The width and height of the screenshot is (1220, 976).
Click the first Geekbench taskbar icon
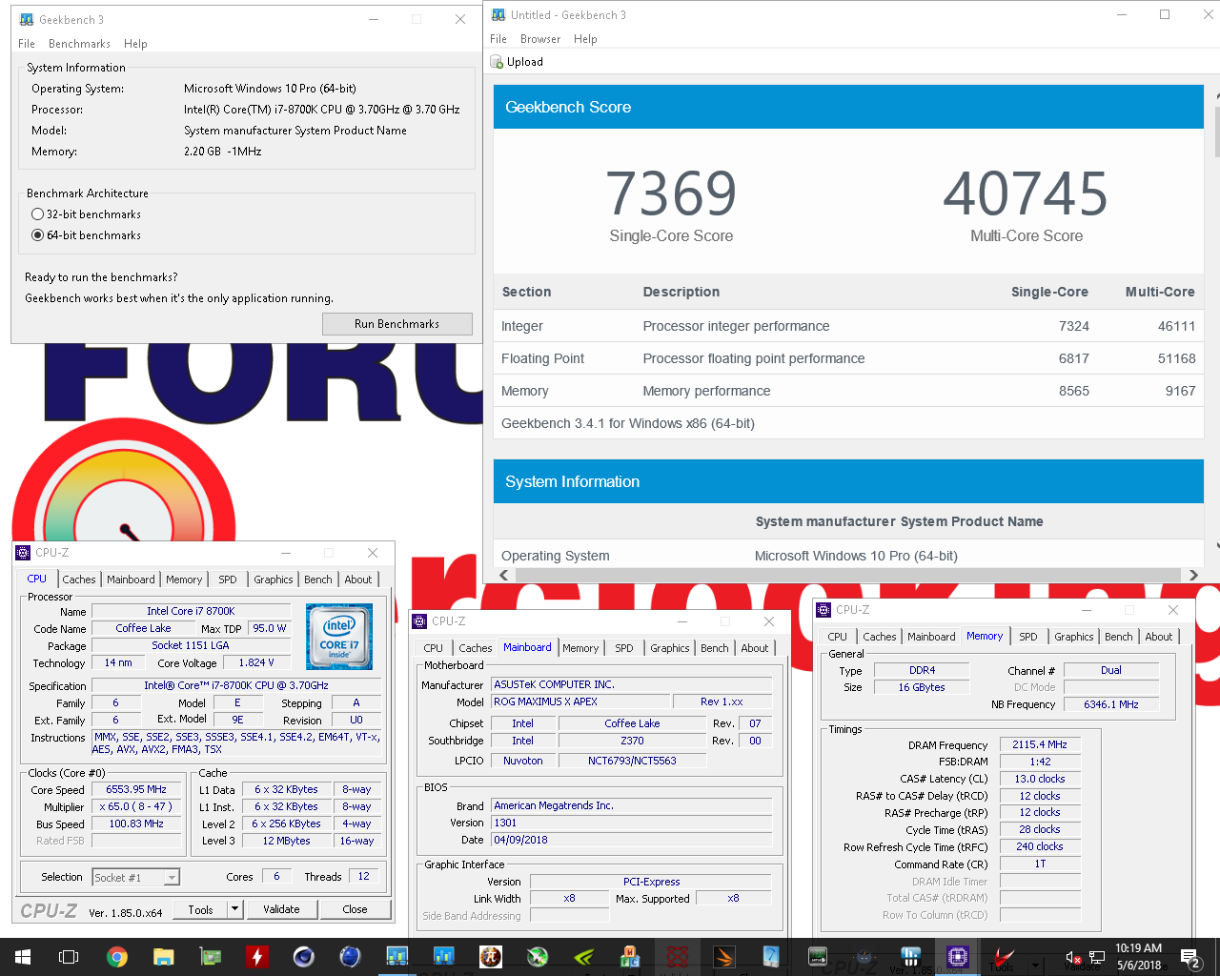(x=397, y=957)
